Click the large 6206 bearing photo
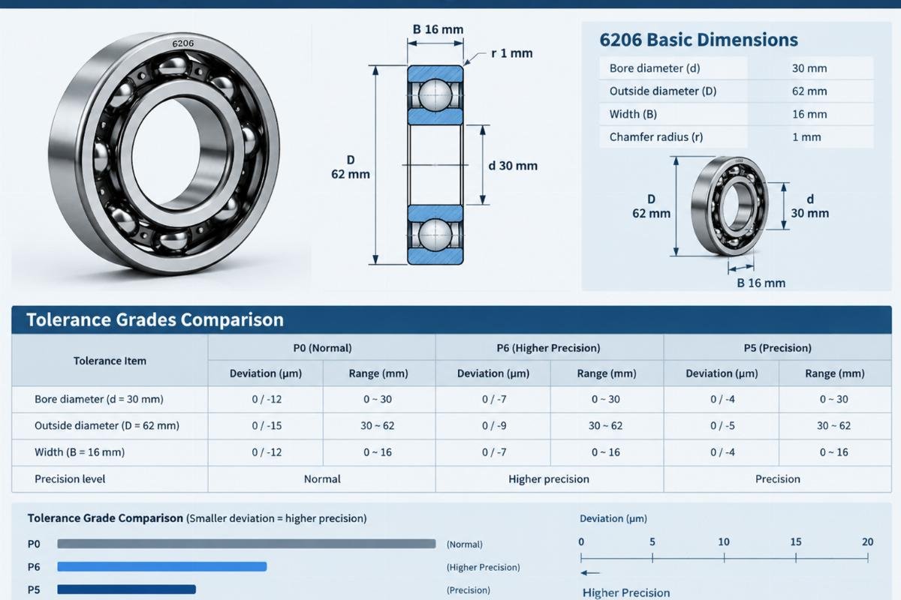Screen dimensions: 901x600 pyautogui.click(x=164, y=152)
